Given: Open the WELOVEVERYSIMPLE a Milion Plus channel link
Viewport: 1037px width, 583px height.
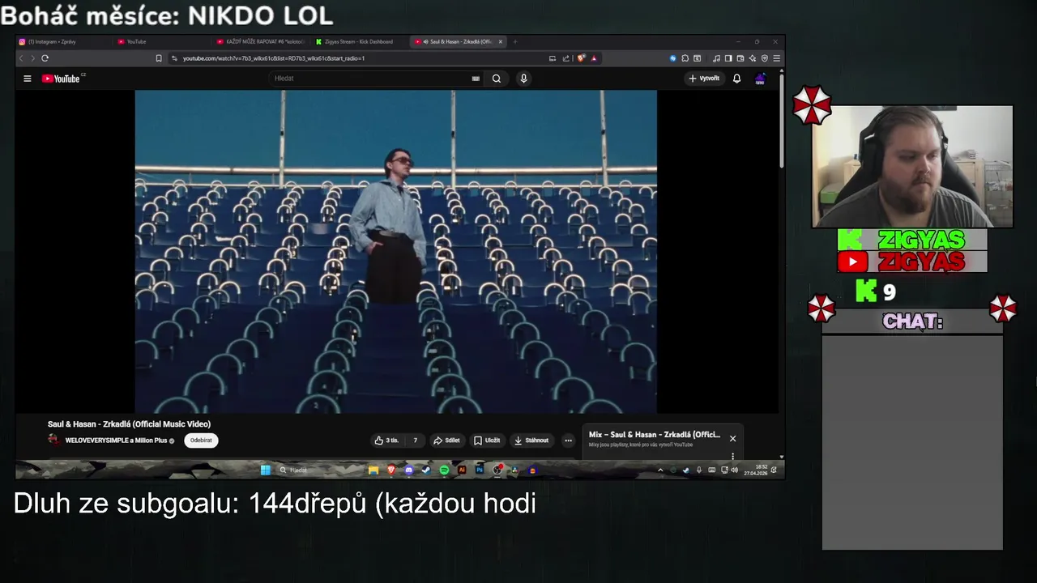Looking at the screenshot, I should [x=116, y=440].
